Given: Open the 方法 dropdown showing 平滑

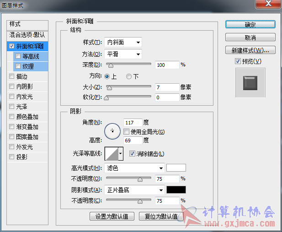Looking at the screenshot, I should coord(123,54).
